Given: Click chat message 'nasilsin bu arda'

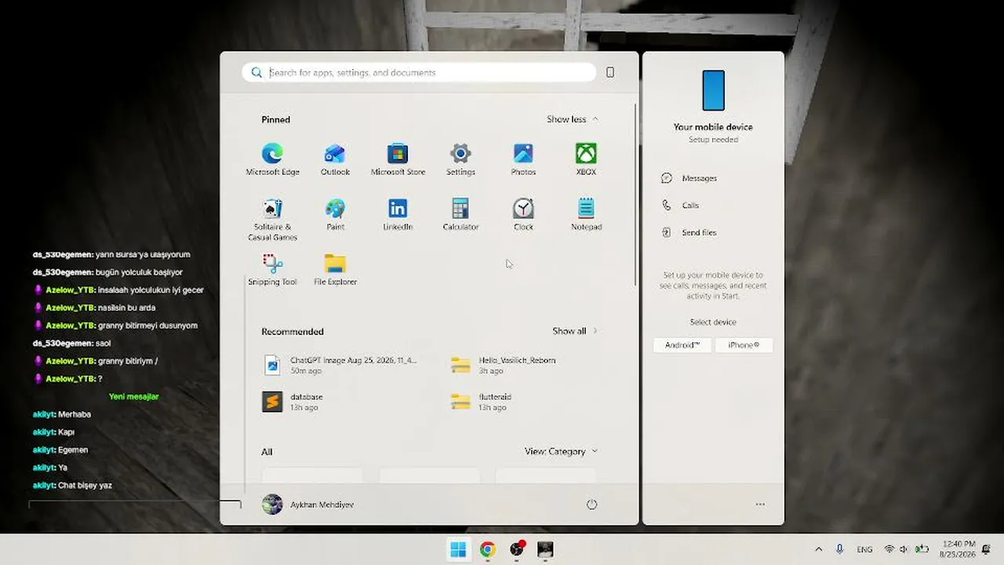Looking at the screenshot, I should point(126,308).
